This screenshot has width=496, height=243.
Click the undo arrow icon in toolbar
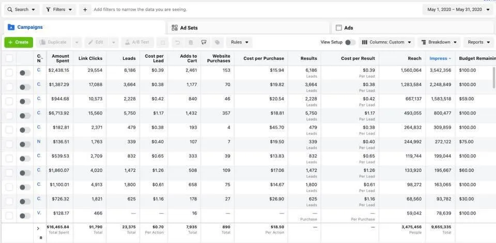click(x=177, y=42)
